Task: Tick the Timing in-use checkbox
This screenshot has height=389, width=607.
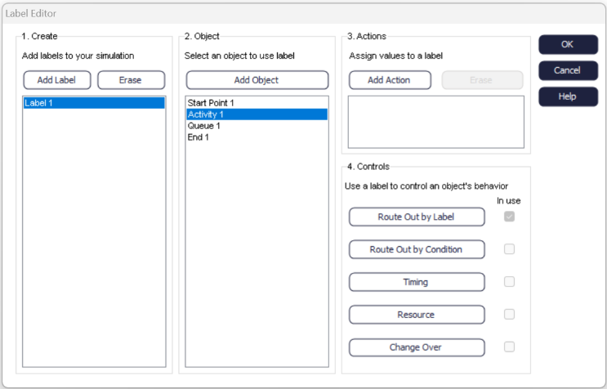Action: point(509,282)
